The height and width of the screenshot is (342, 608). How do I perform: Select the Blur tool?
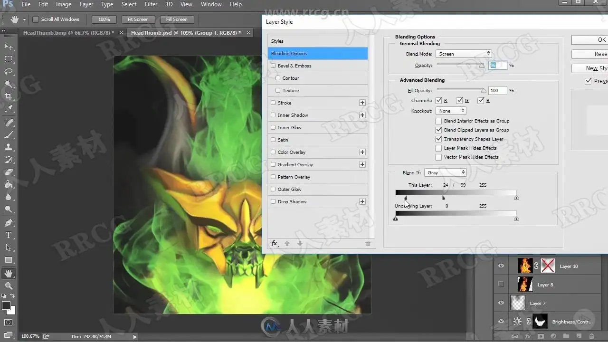tap(9, 197)
